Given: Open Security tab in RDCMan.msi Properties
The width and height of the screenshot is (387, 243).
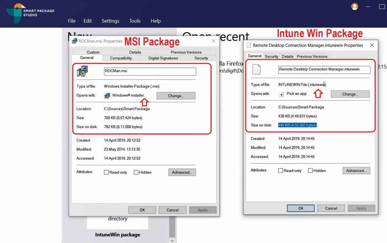Looking at the screenshot, I should (201, 58).
